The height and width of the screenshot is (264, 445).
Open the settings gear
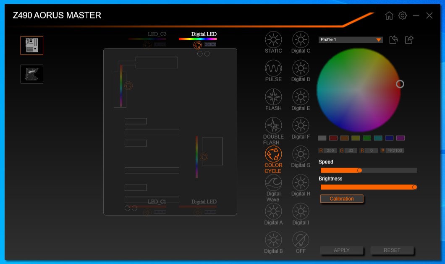coord(403,16)
